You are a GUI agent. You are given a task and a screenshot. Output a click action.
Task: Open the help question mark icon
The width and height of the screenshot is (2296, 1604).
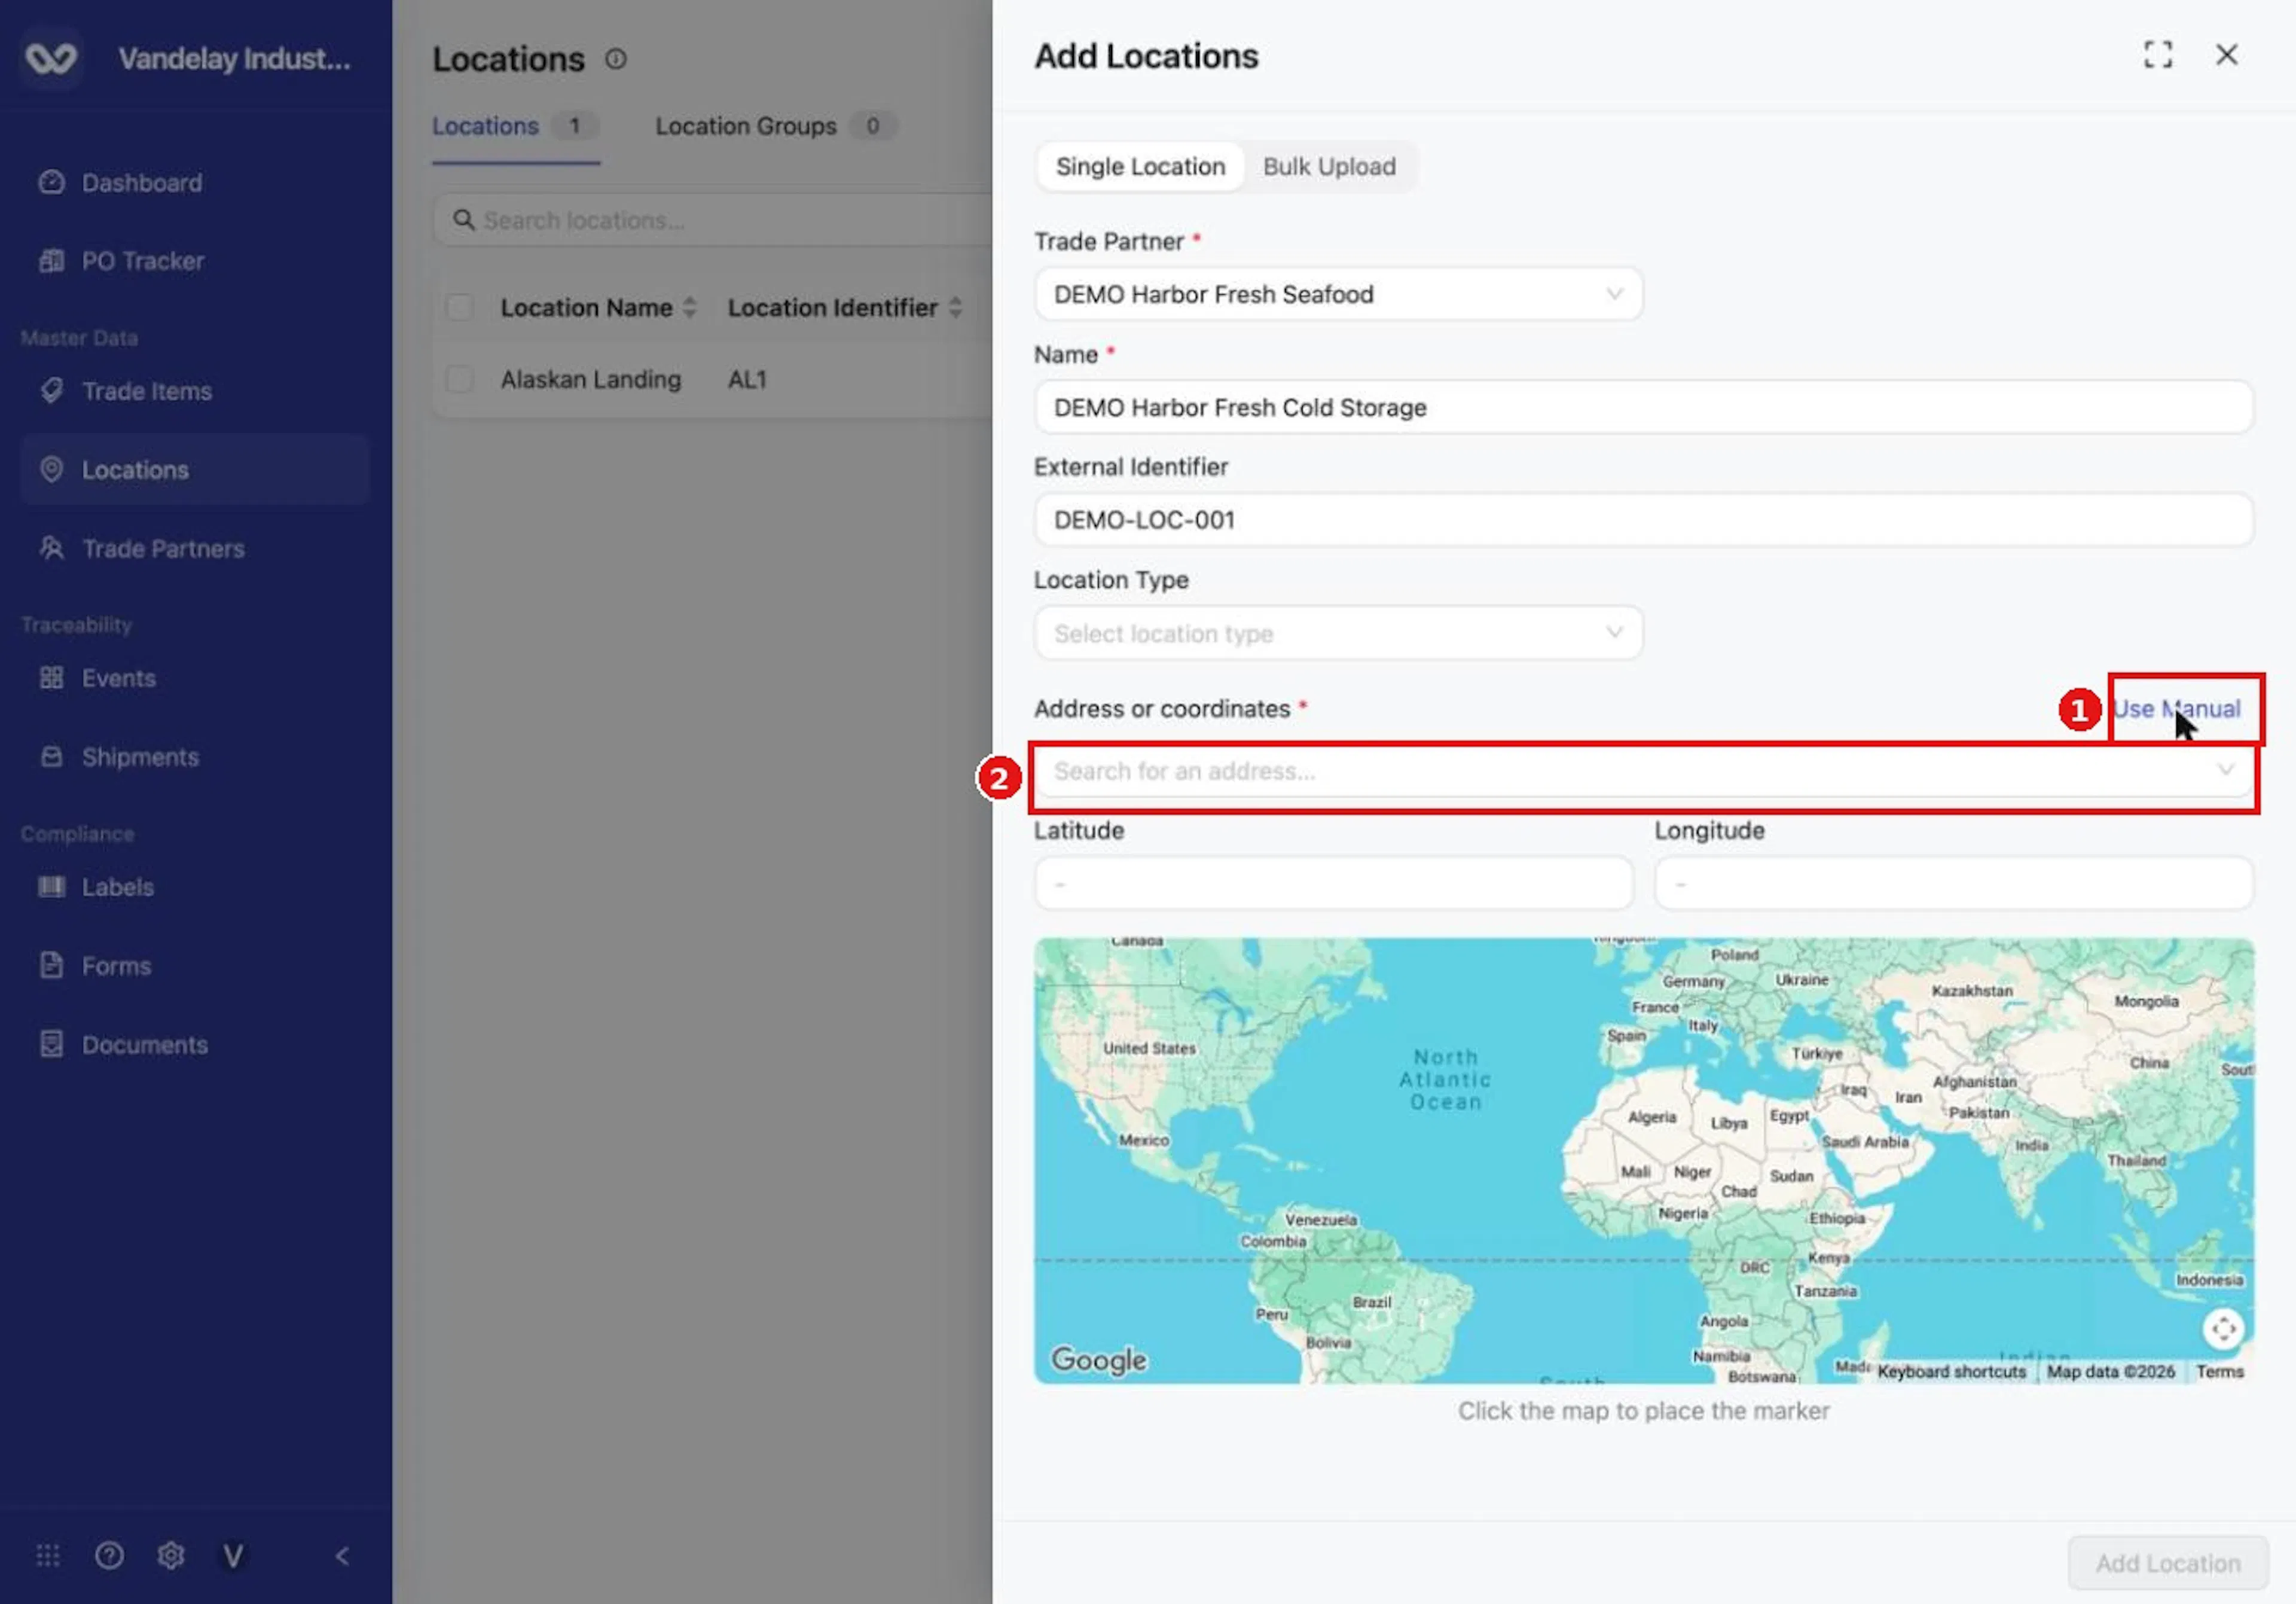point(110,1555)
